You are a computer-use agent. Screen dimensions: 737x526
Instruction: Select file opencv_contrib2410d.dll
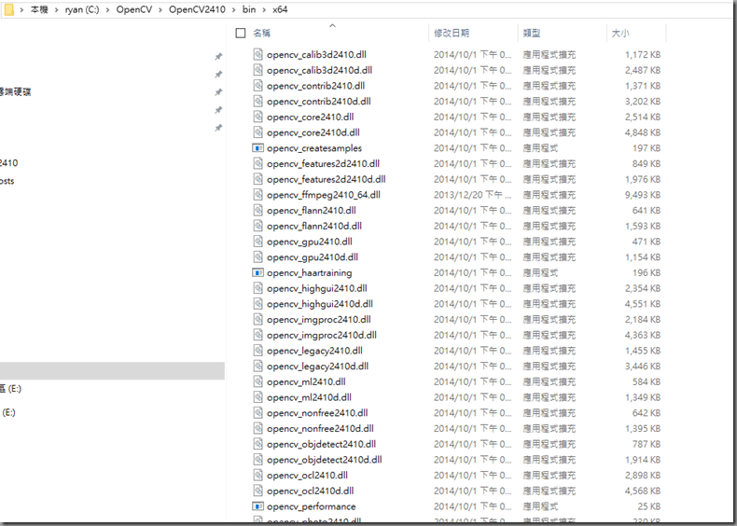(x=319, y=101)
